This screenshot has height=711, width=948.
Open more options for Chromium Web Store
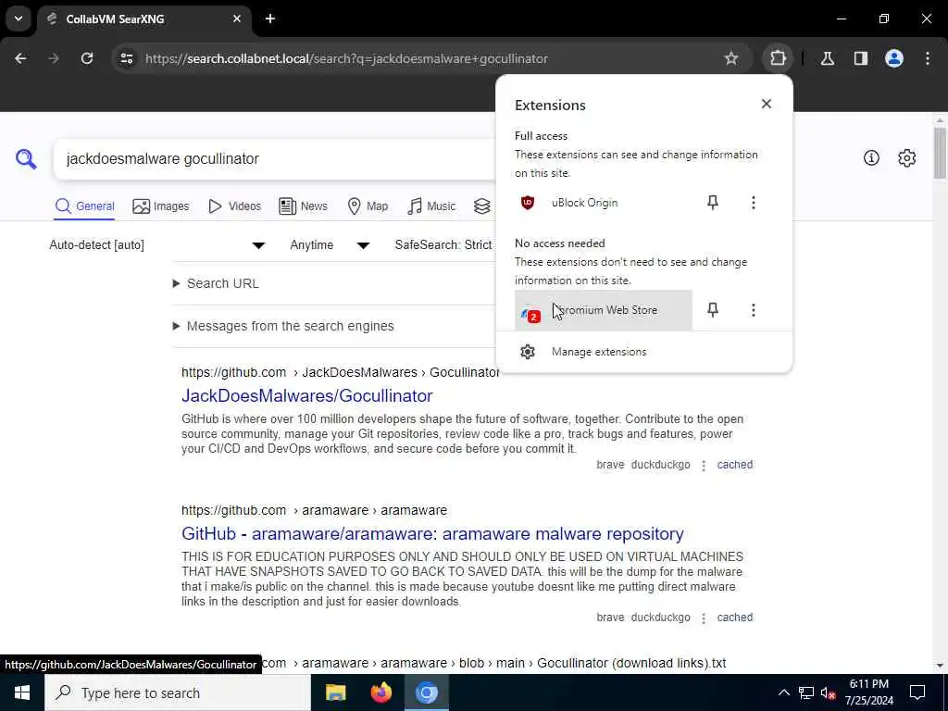754,310
